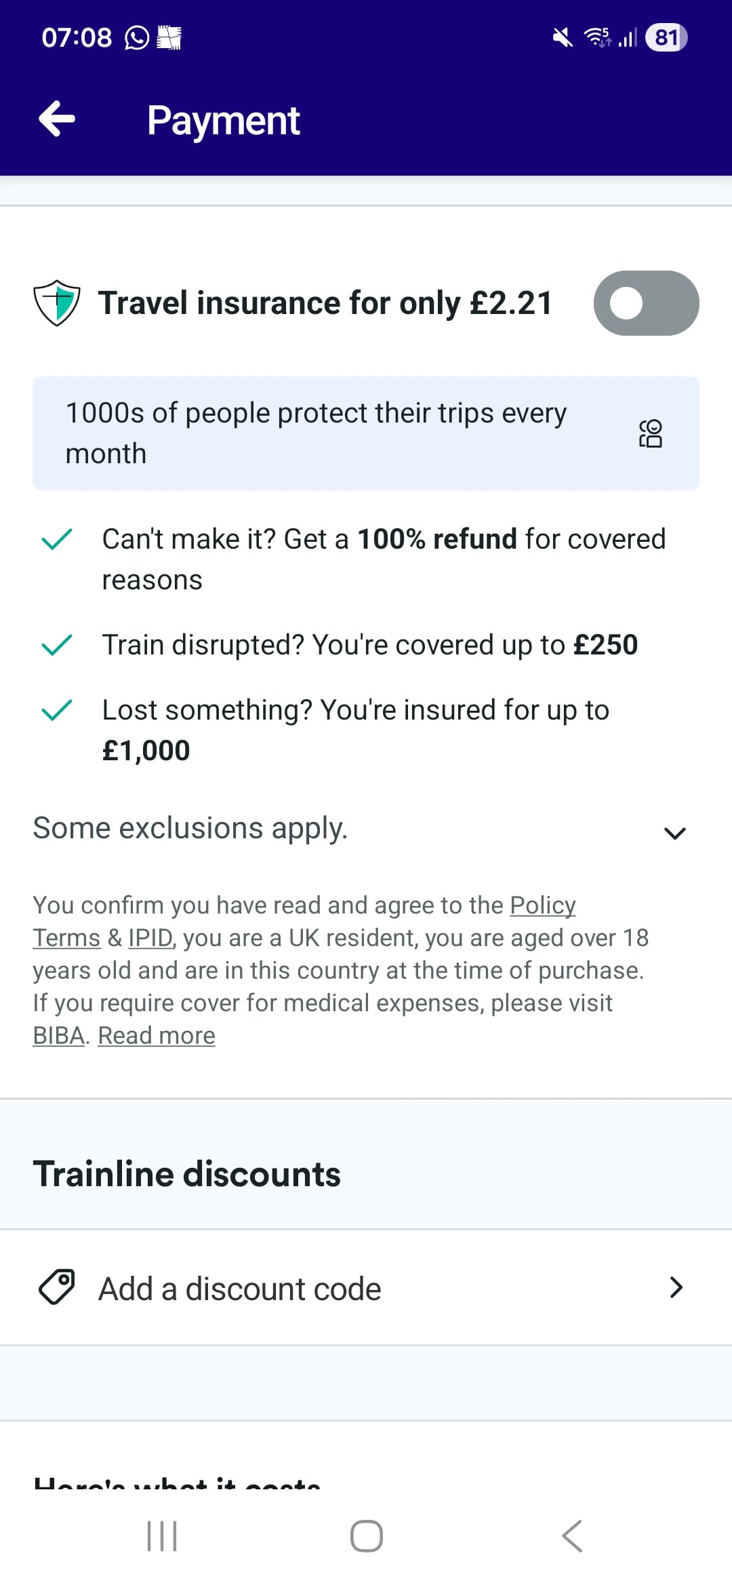Tap the travel insurance shield icon

click(x=57, y=302)
